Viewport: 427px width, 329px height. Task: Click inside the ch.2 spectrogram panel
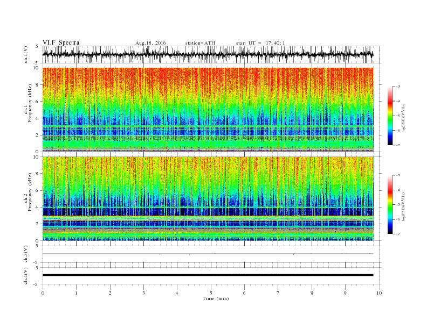208,199
